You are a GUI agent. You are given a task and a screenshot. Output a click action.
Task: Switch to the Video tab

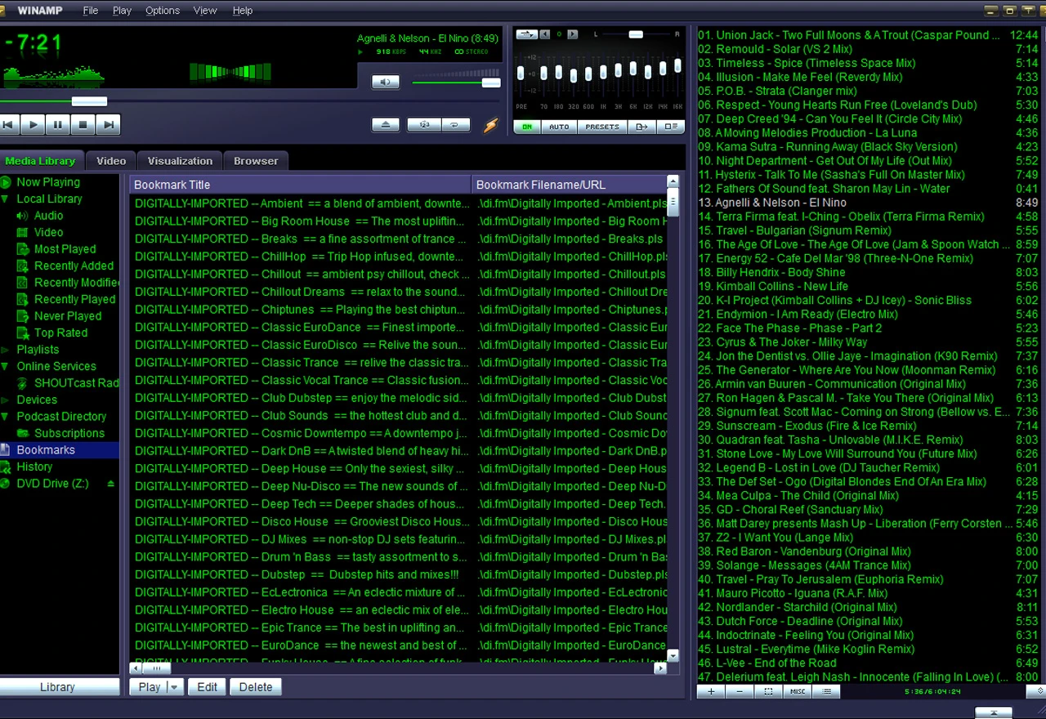pyautogui.click(x=111, y=161)
